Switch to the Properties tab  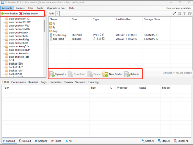pos(55,82)
